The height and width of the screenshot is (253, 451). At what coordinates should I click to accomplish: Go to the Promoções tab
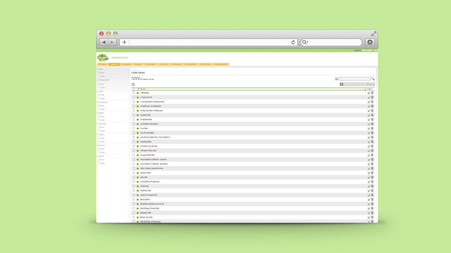[150, 64]
